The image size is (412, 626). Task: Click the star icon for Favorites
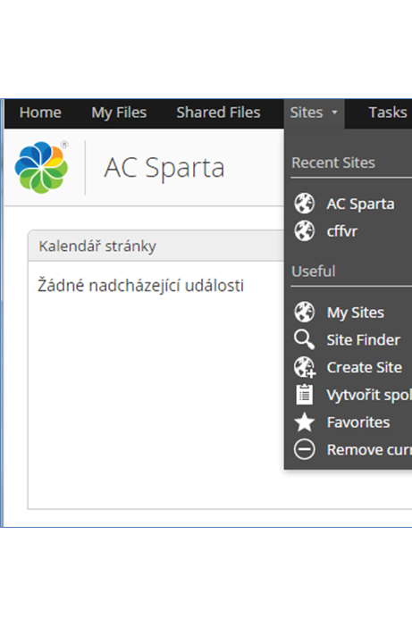click(x=305, y=422)
